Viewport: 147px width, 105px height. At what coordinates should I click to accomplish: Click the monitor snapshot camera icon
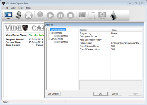pyautogui.click(x=102, y=16)
